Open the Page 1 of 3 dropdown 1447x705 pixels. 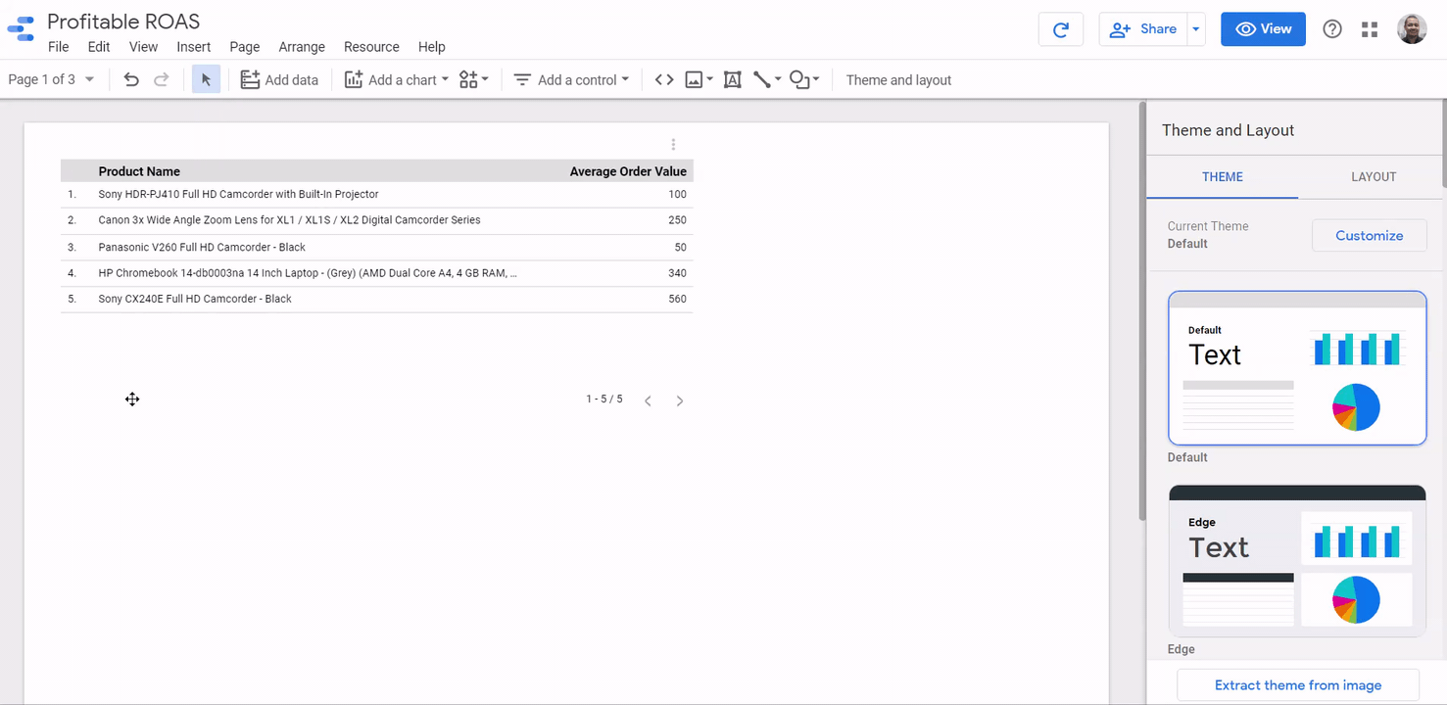pos(51,78)
